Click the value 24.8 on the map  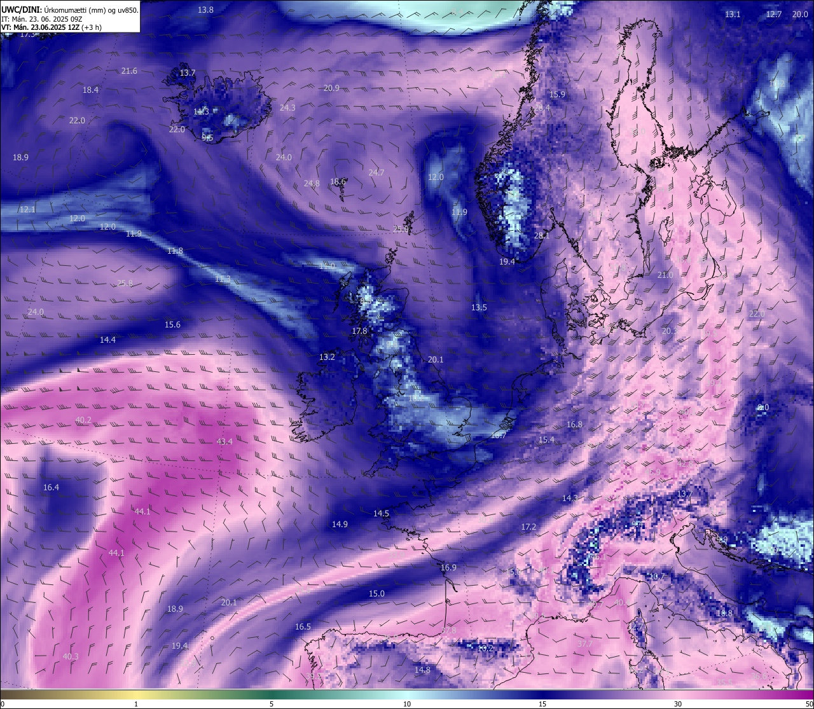tap(312, 183)
